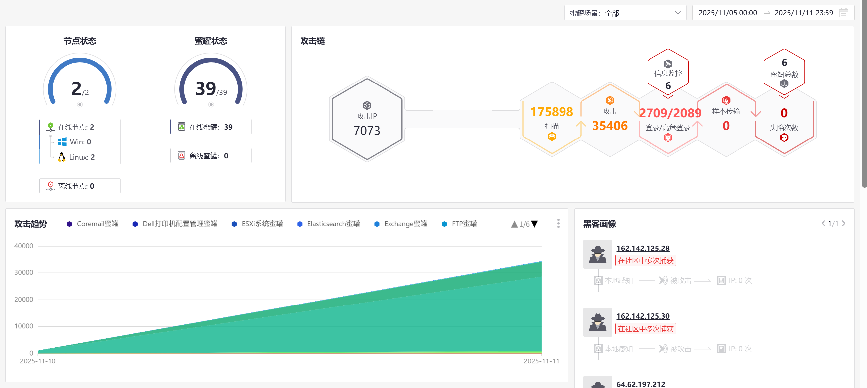Click the start date field 2025/11/05
Viewport: 867px width, 388px height.
[x=727, y=13]
